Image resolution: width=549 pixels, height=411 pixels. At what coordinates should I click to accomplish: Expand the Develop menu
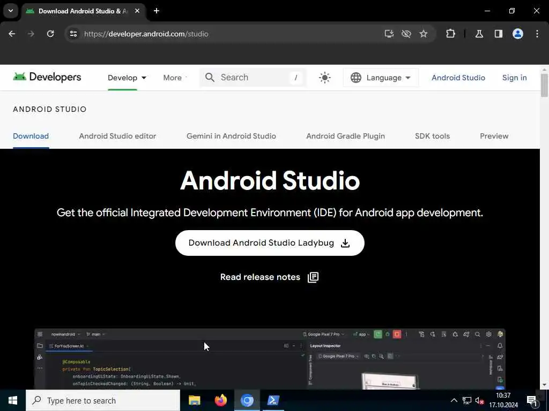click(127, 78)
